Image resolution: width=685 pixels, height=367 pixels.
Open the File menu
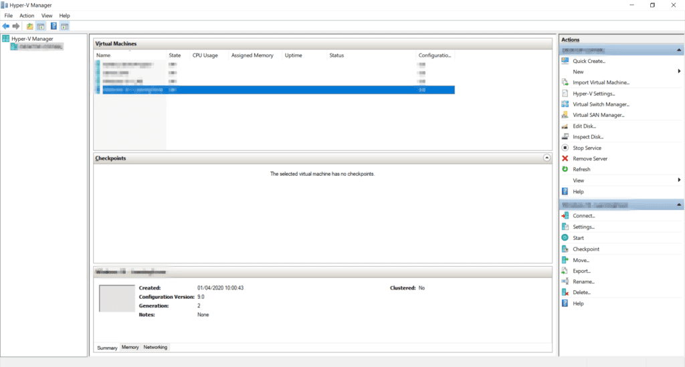[8, 15]
